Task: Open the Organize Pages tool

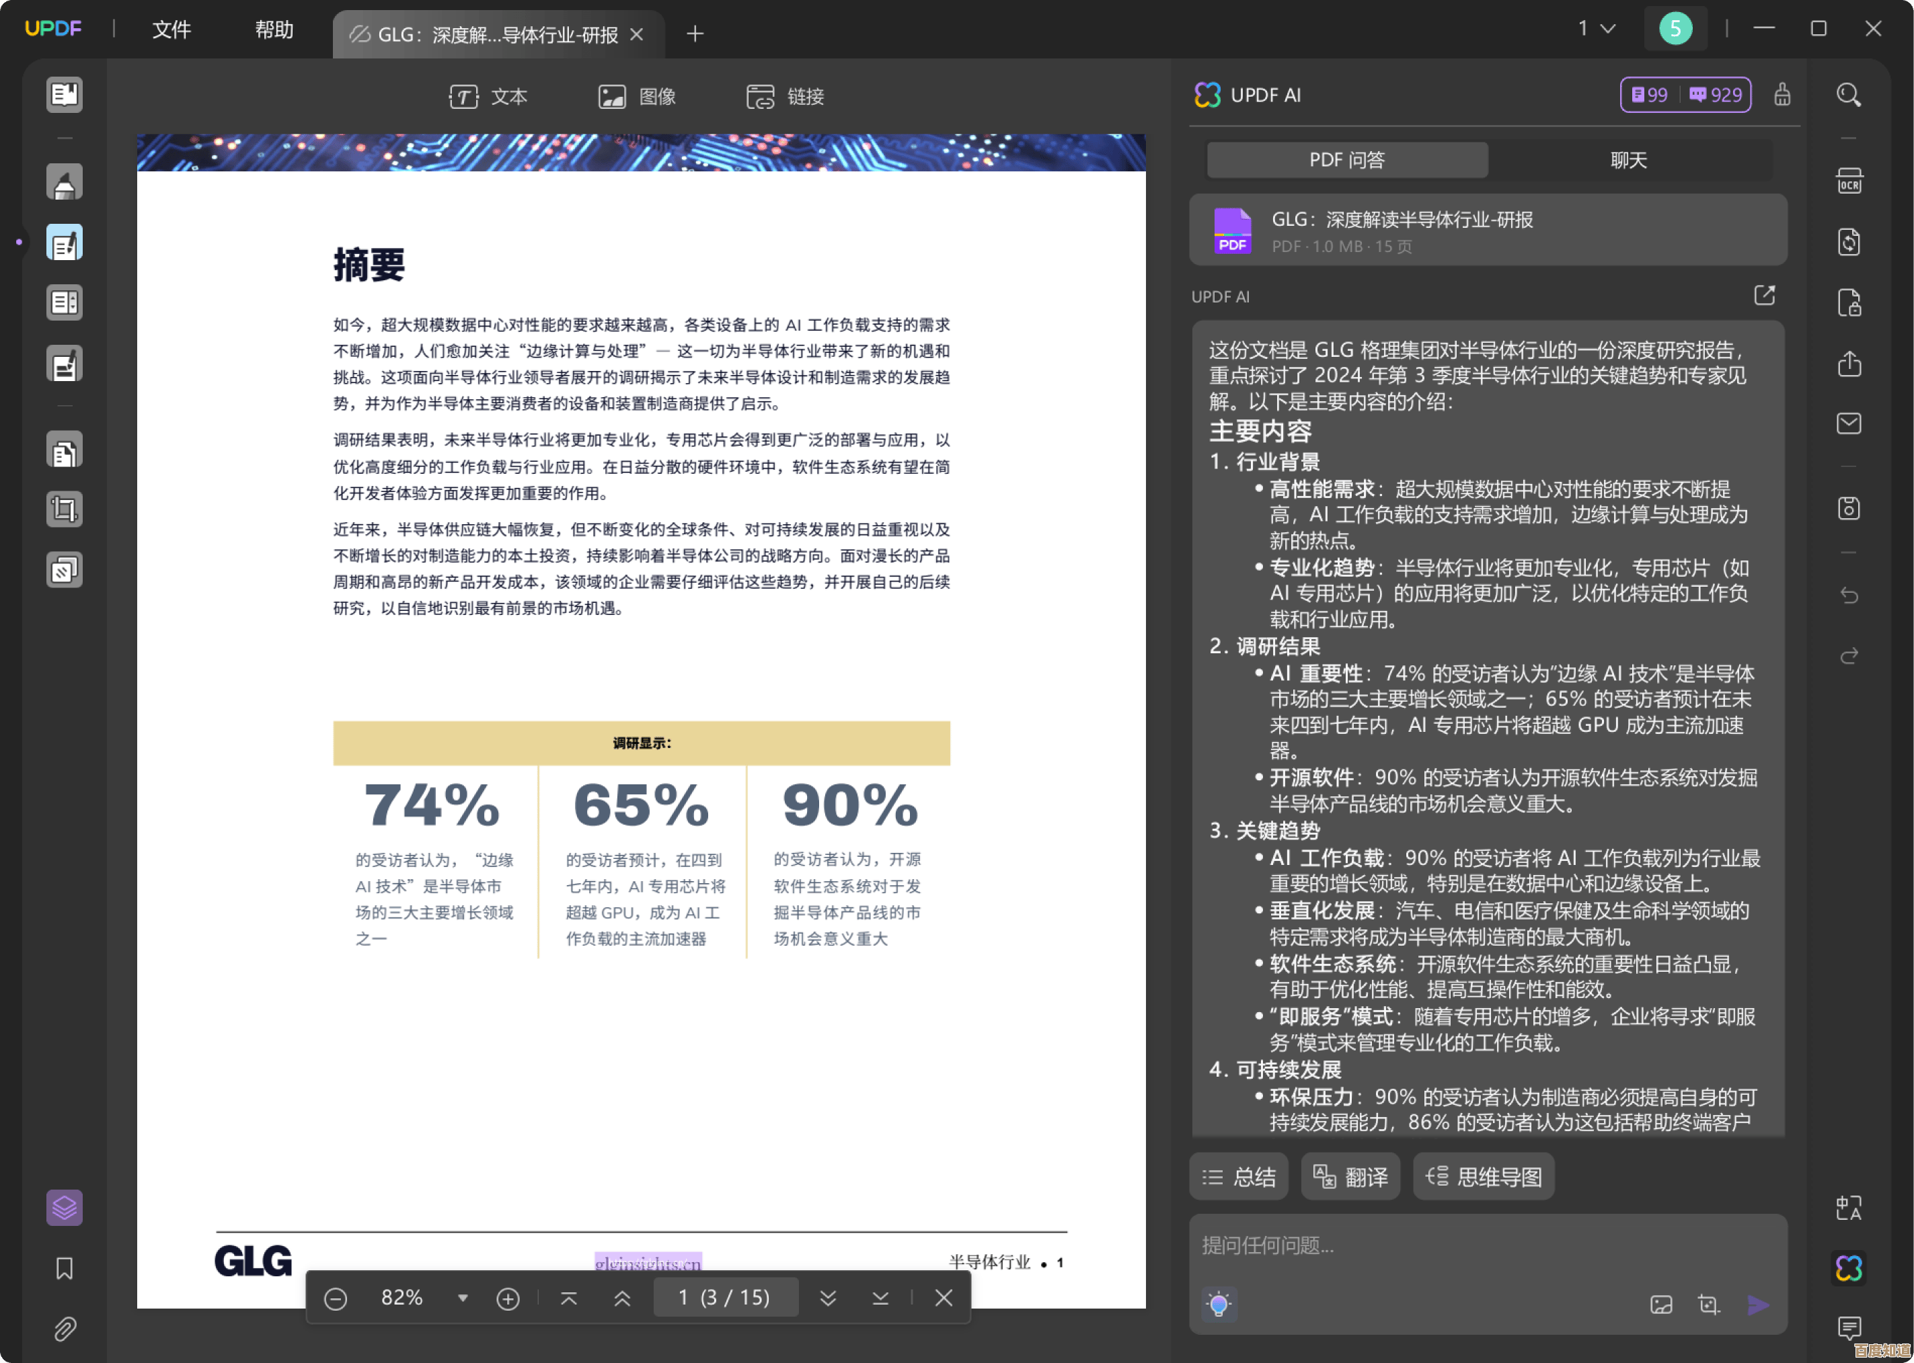Action: pos(65,451)
